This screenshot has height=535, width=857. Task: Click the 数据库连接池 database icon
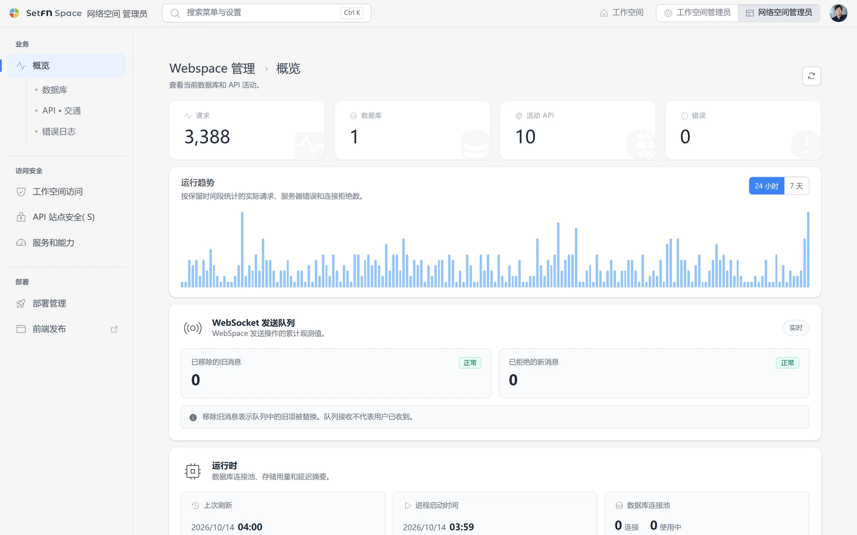pyautogui.click(x=619, y=506)
